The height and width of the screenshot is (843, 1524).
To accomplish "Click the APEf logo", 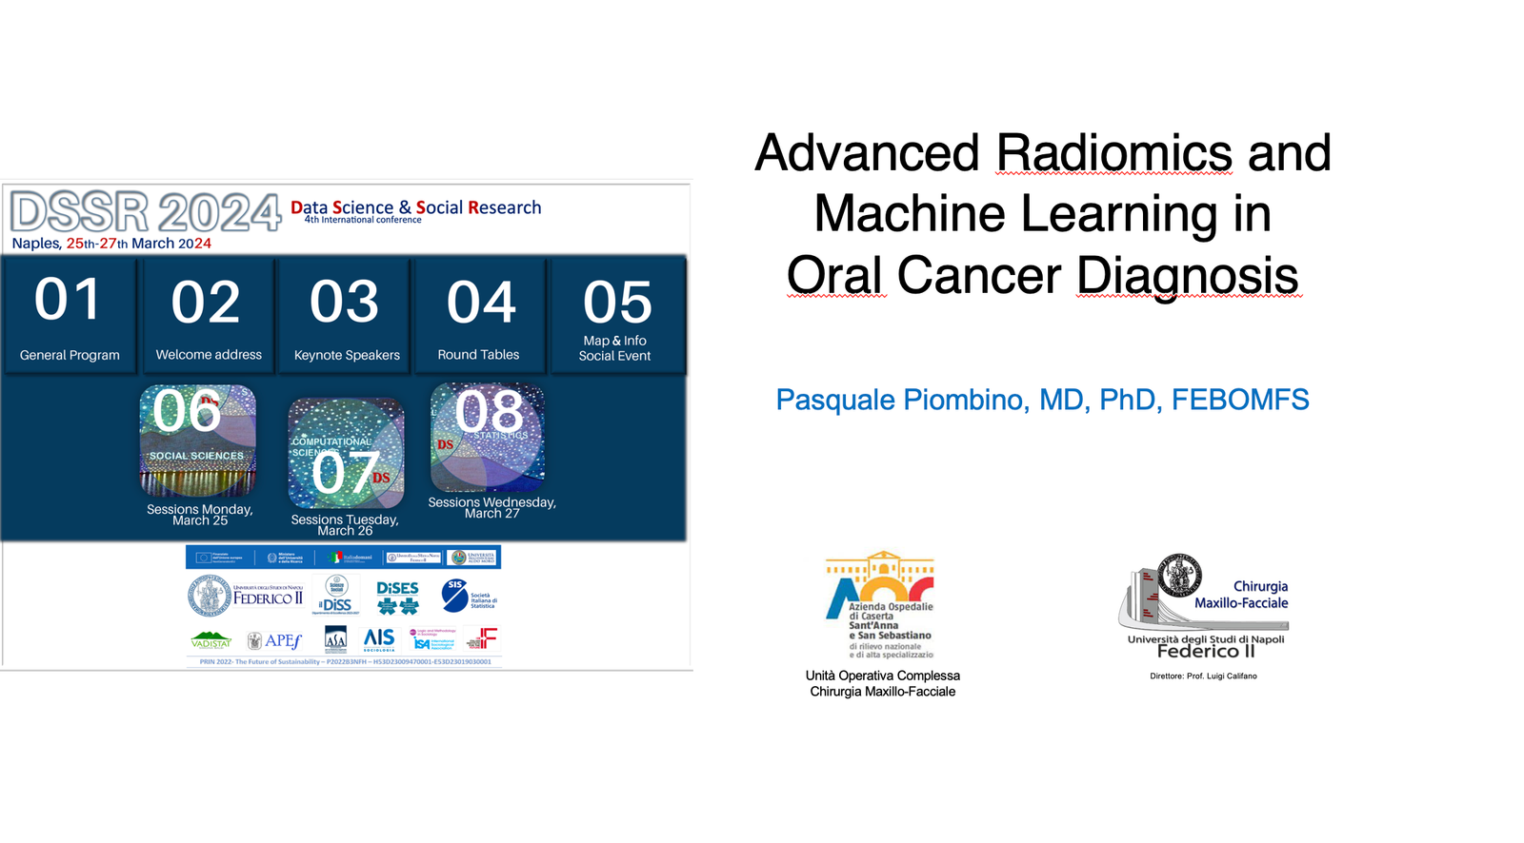I will click(274, 640).
